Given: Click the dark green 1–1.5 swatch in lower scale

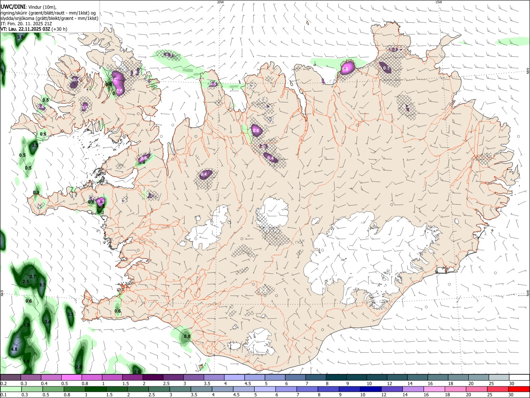Looking at the screenshot, I should pos(96,389).
